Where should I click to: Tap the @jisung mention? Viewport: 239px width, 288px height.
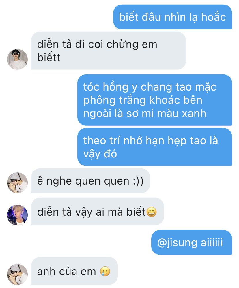point(177,242)
